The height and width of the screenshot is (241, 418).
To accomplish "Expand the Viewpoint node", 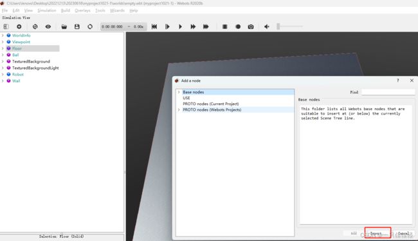I will (3, 42).
